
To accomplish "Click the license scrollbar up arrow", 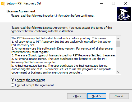I will click(x=119, y=38).
